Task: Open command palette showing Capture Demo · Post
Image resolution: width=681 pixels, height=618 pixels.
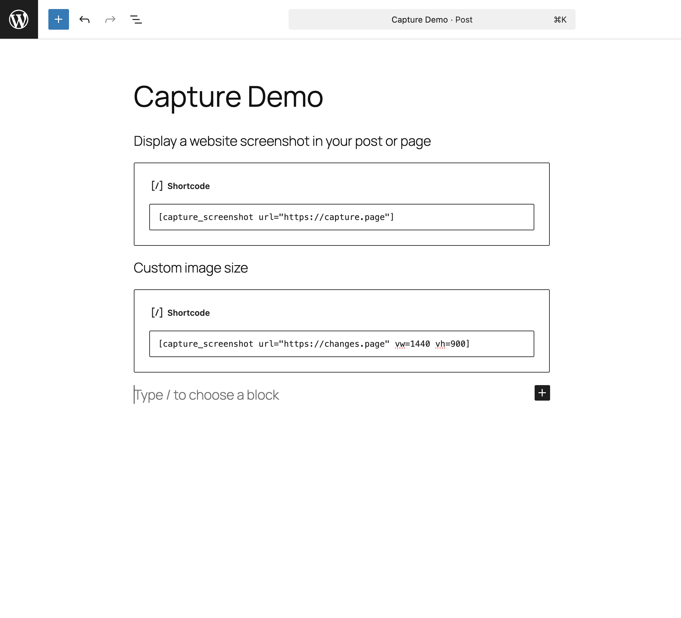Action: pos(431,20)
